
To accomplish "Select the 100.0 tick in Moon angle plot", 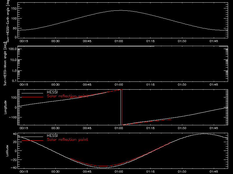I will click(x=13, y=49).
